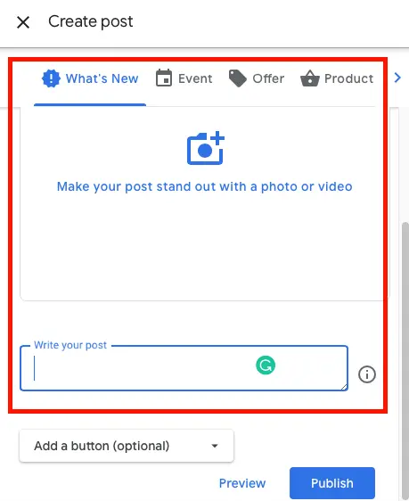Switch to the Event tab
This screenshot has height=501, width=409.
(x=184, y=78)
